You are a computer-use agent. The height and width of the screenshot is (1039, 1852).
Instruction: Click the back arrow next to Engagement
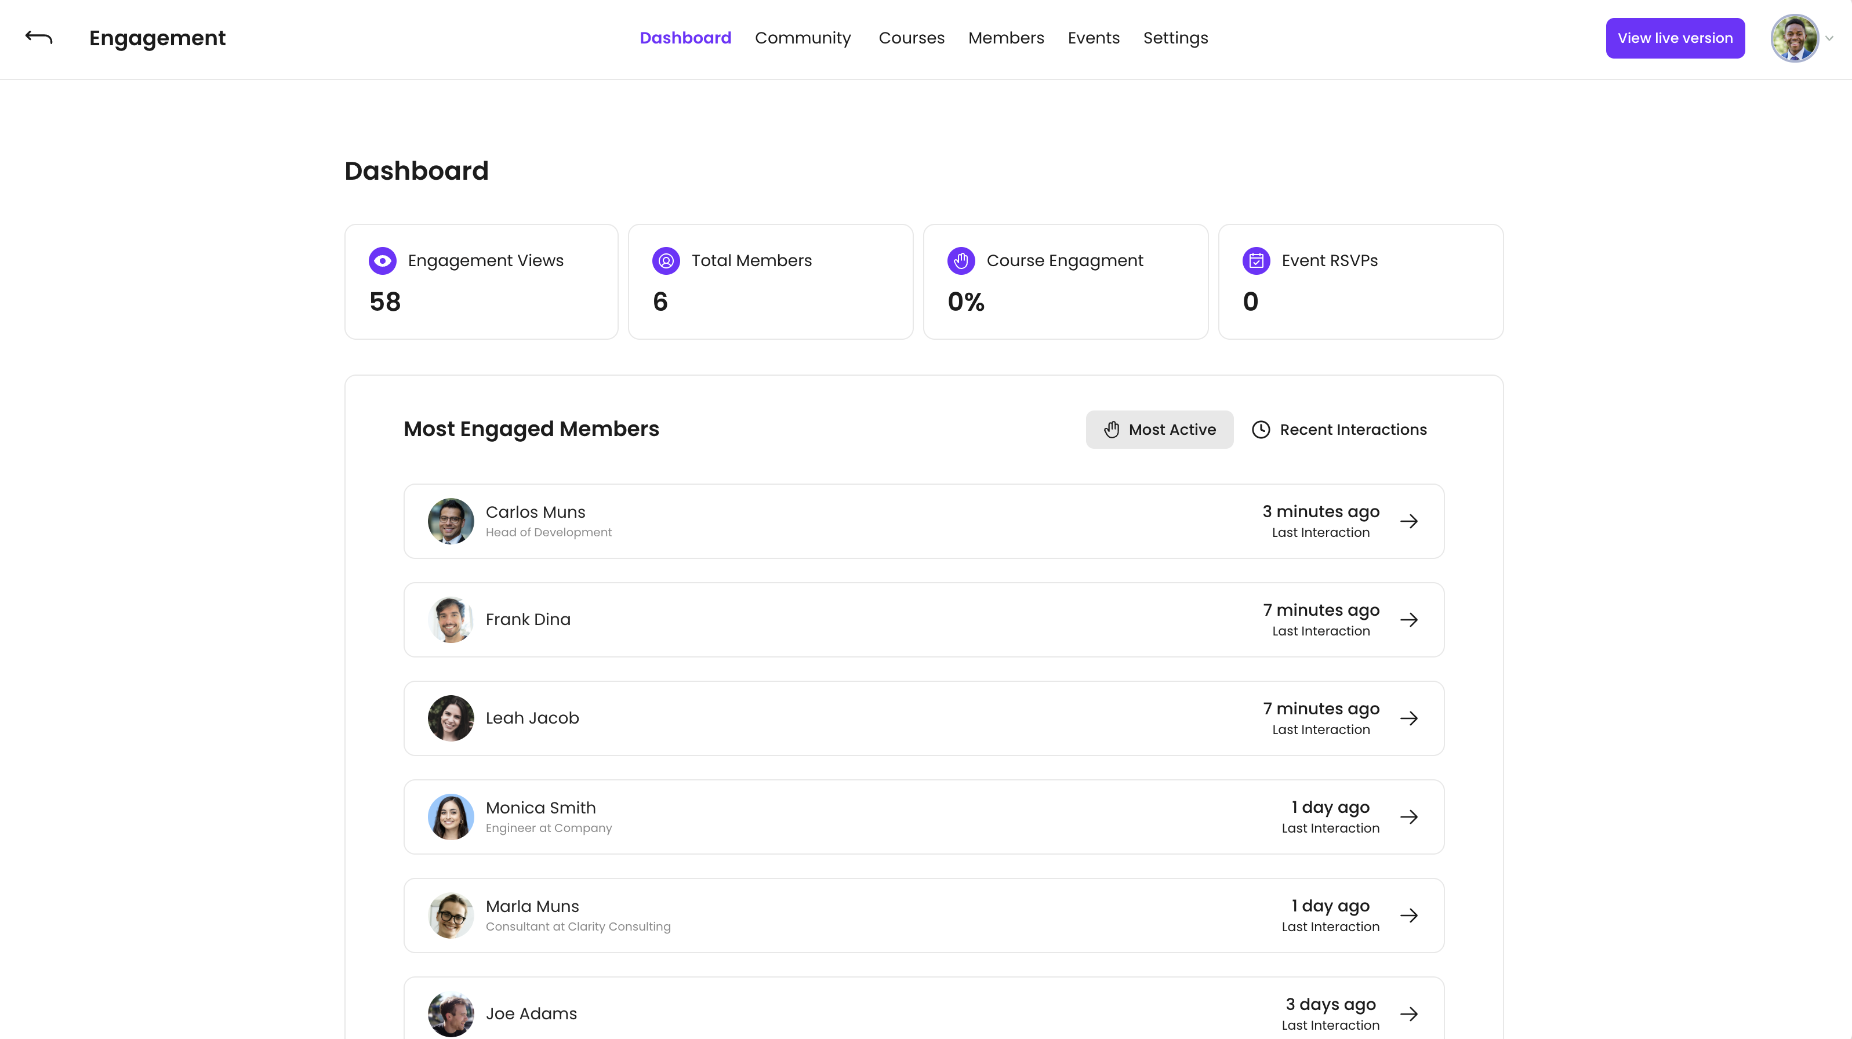(37, 38)
